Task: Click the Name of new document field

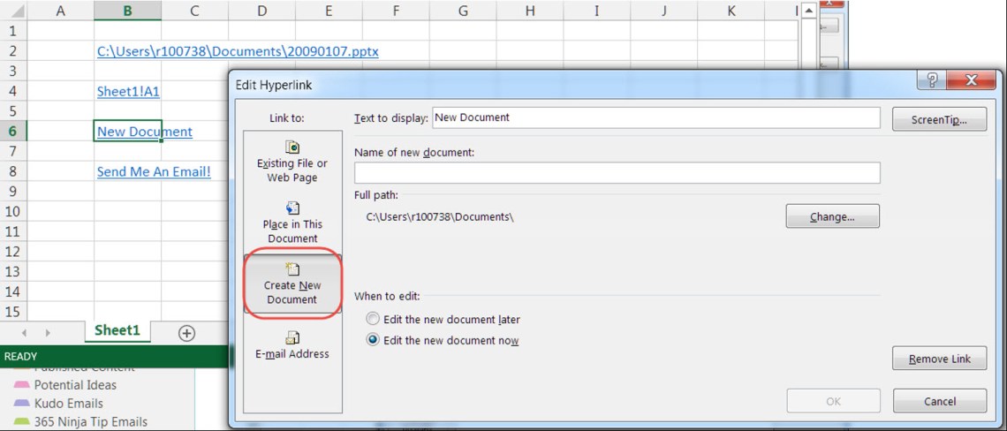Action: point(617,173)
